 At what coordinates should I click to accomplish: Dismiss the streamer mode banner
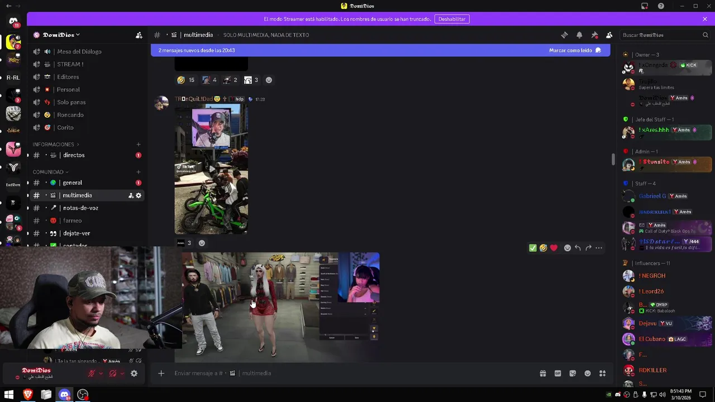tap(705, 19)
